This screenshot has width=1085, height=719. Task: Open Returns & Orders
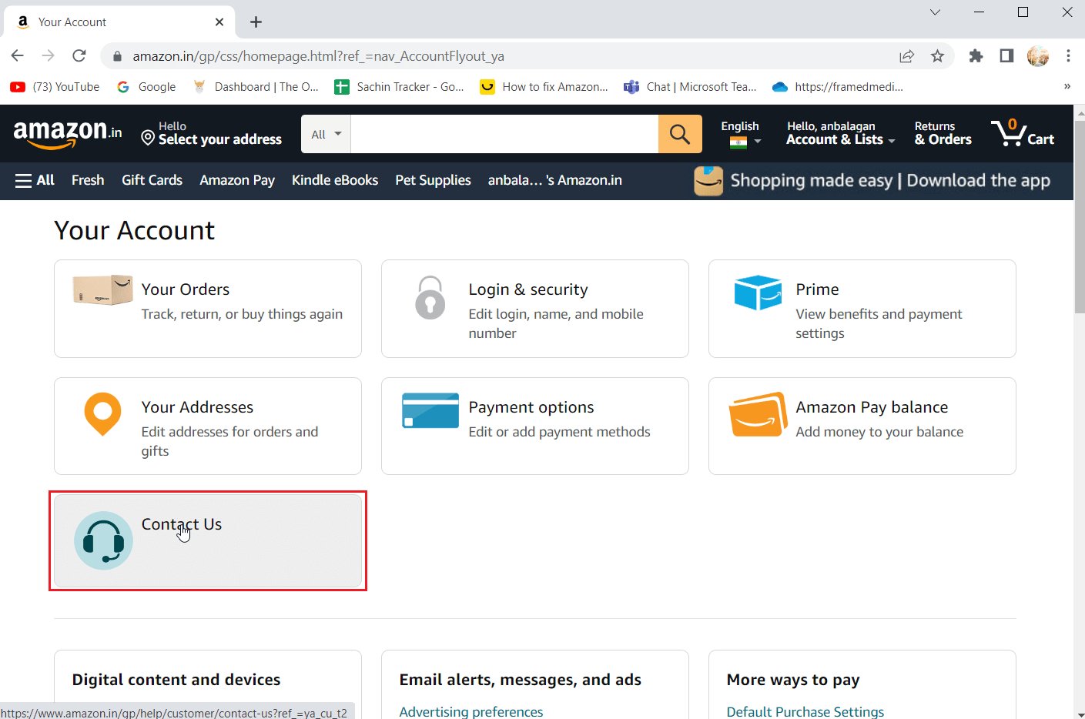point(943,133)
